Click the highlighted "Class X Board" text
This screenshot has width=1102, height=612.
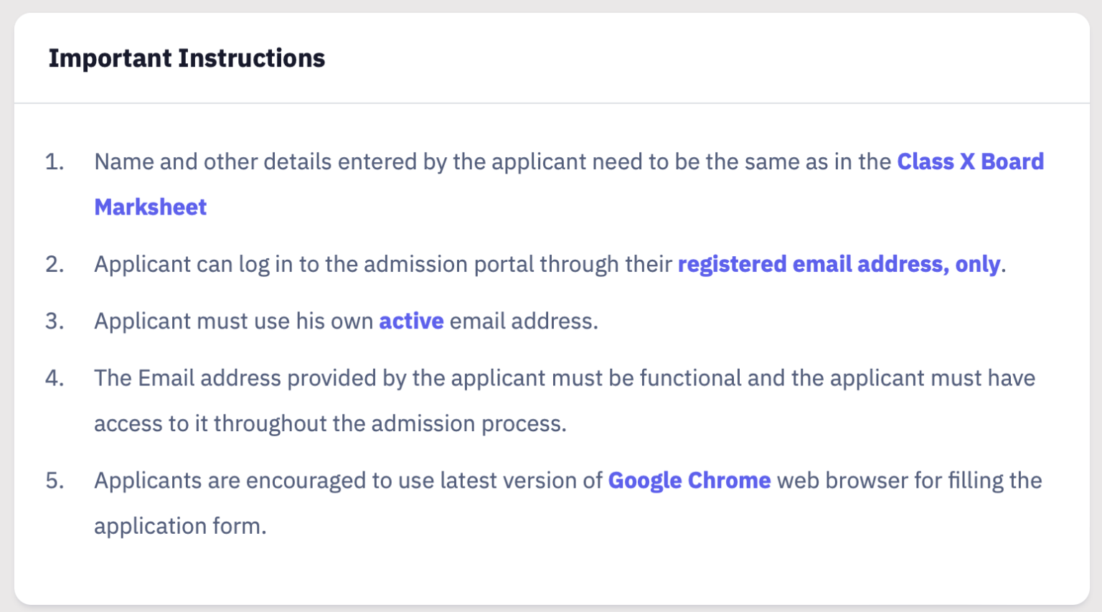pos(970,161)
